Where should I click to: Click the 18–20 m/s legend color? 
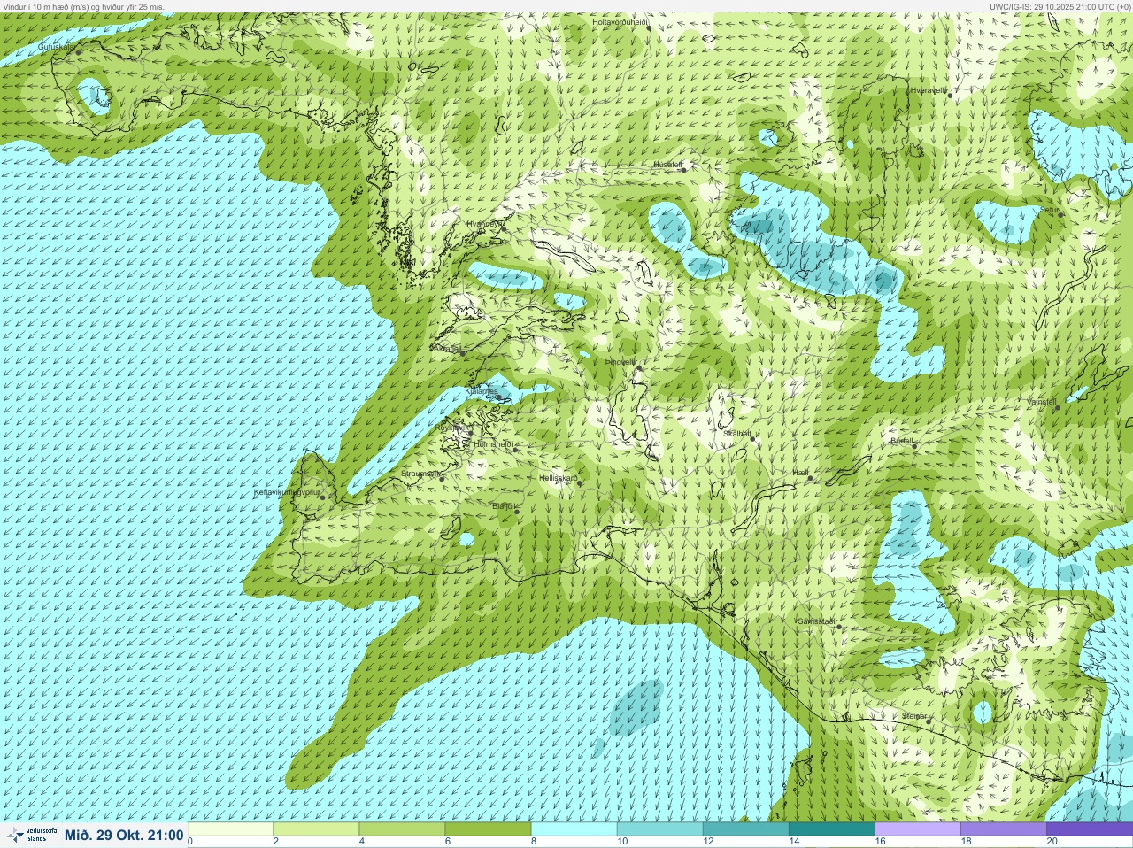pos(1003,829)
